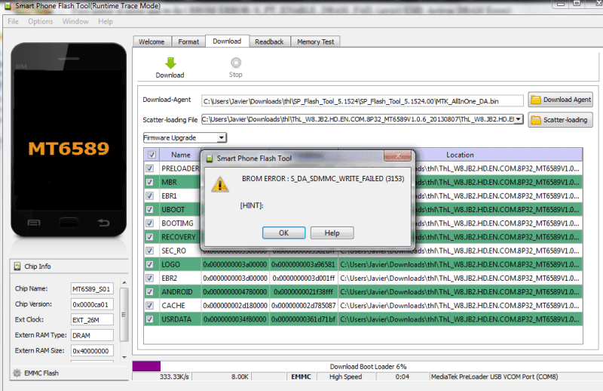This screenshot has height=391, width=603.
Task: Click the Chip Version field 0x0000ca01
Action: click(x=92, y=304)
